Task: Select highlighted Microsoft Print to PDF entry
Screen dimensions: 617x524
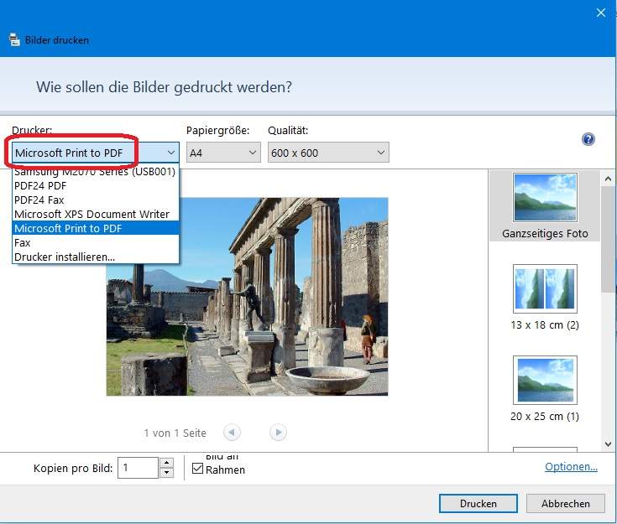Action: point(96,228)
